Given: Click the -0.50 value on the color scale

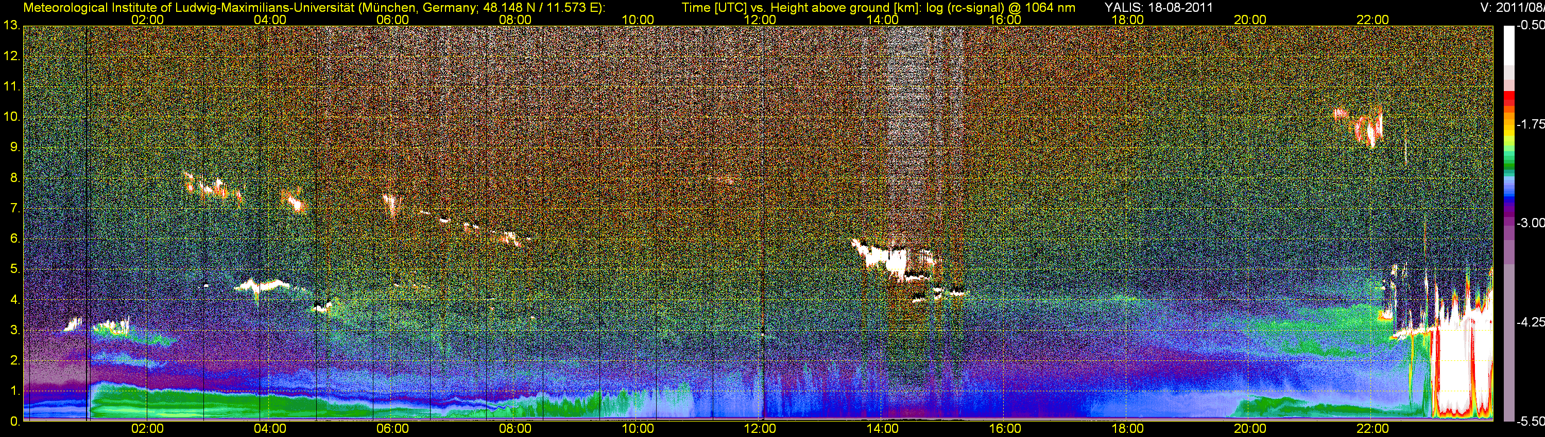Looking at the screenshot, I should [1530, 26].
